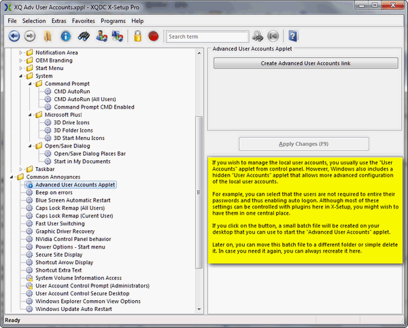Click gear icon of Beep on errors
The width and height of the screenshot is (408, 328).
coord(29,192)
